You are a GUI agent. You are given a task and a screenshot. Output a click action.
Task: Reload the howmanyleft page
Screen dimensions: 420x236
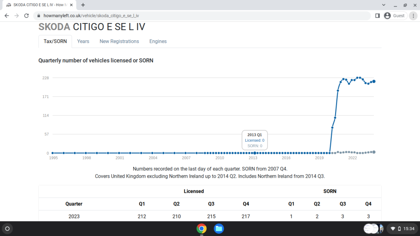point(26,16)
